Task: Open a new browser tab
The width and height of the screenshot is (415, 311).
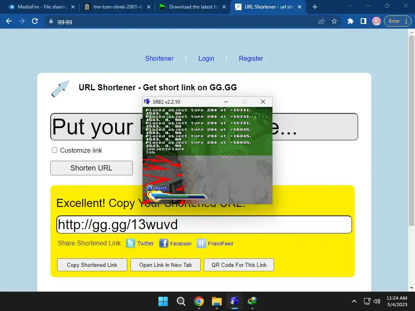Action: 314,7
